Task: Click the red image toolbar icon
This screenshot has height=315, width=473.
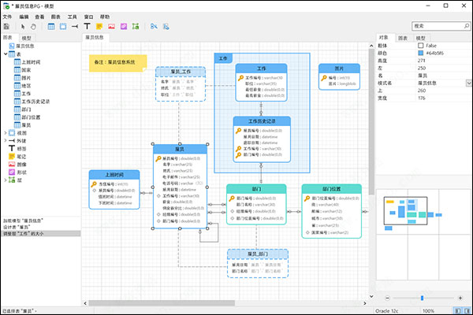Action: pos(112,27)
